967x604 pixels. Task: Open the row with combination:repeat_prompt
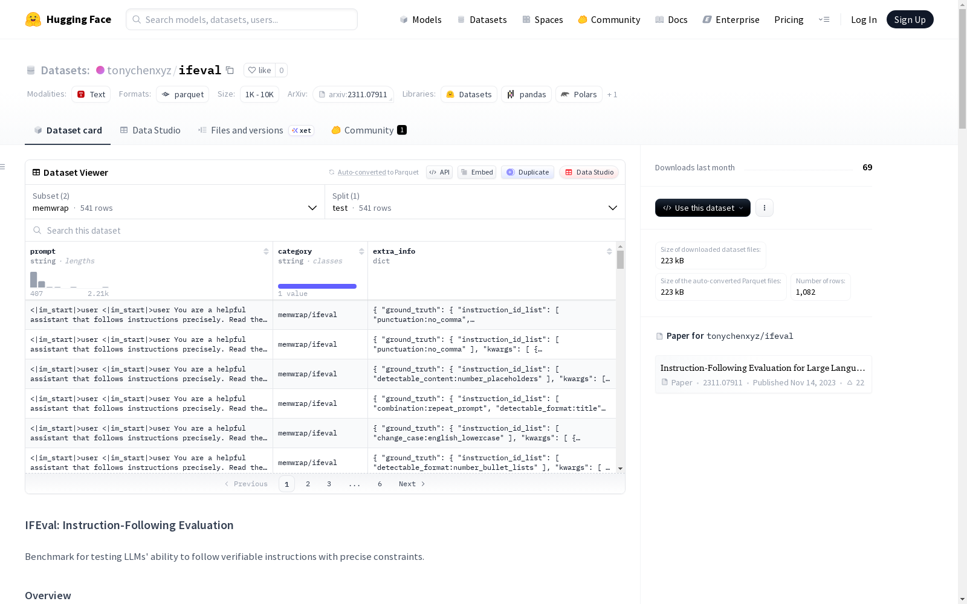click(320, 403)
